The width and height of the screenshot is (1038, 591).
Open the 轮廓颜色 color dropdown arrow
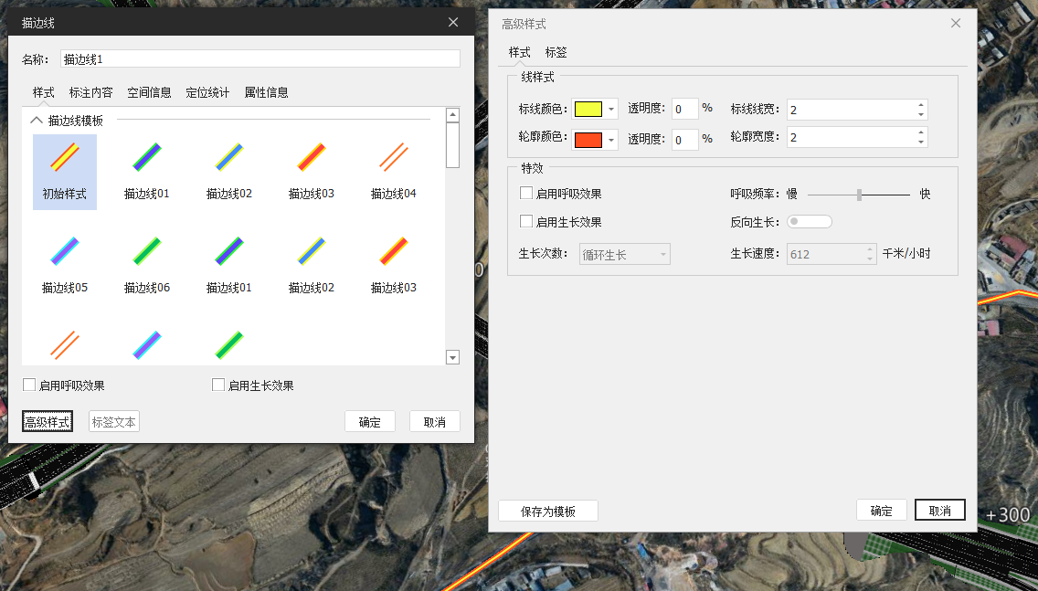(x=611, y=140)
